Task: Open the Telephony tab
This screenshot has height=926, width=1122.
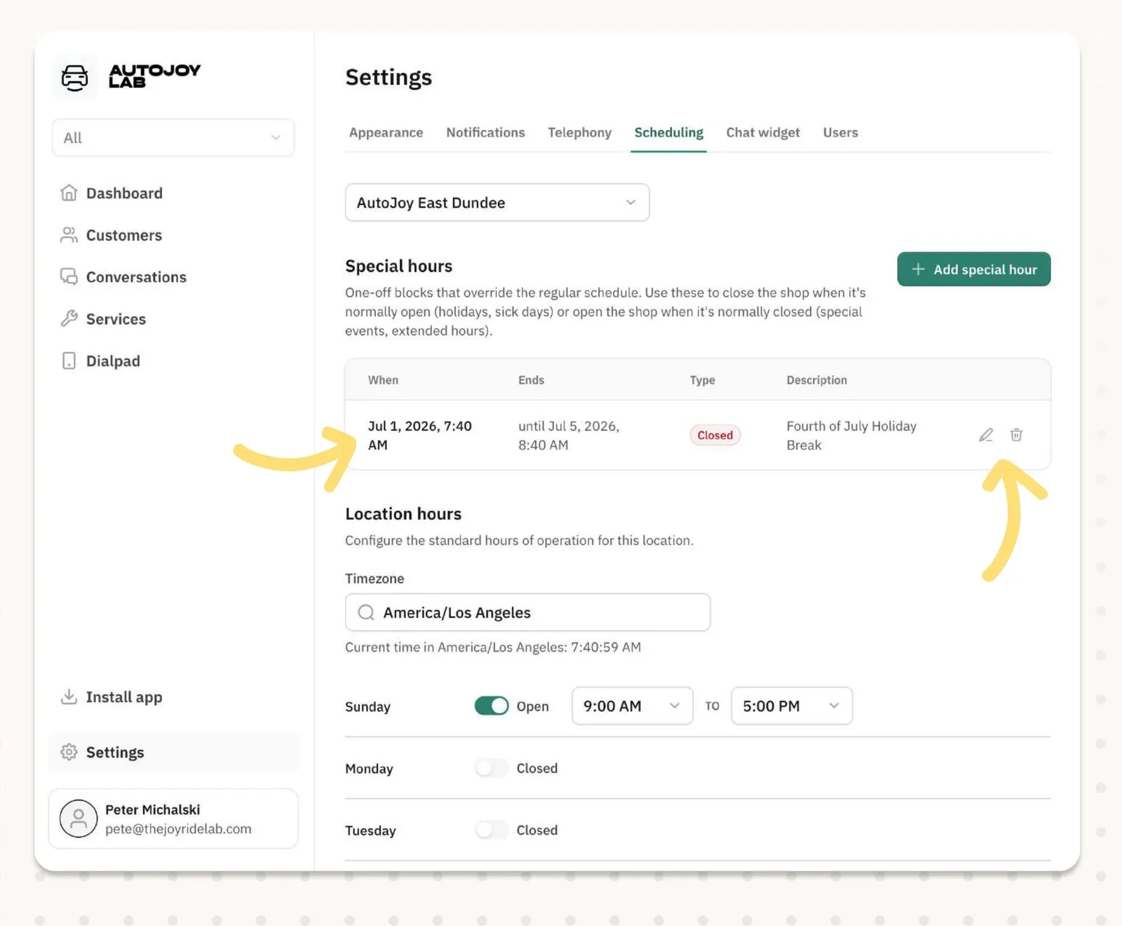Action: [x=580, y=133]
